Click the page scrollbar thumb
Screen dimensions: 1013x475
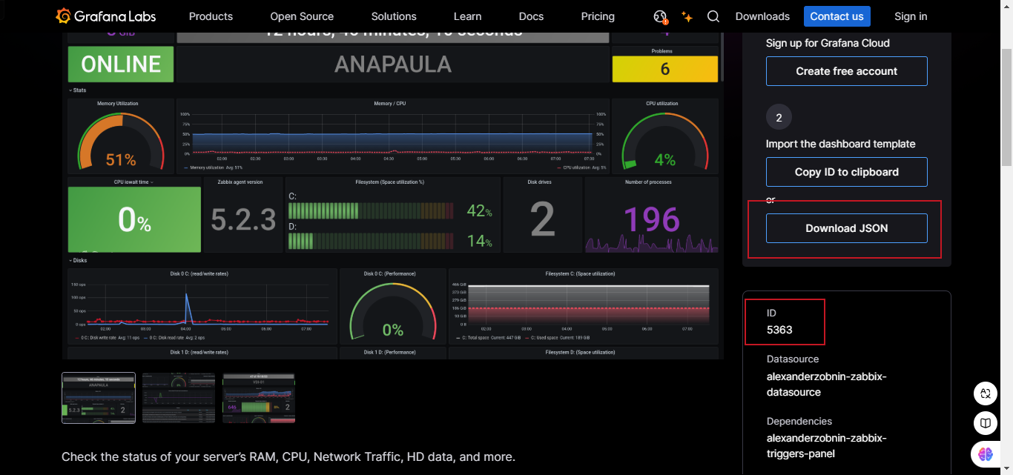coord(1006,107)
